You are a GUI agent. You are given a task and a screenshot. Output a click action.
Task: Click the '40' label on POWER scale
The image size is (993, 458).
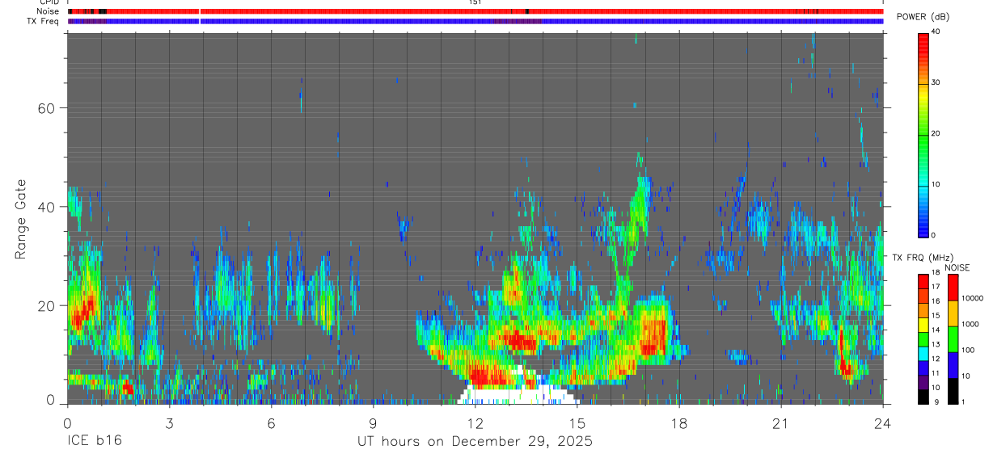click(x=936, y=32)
